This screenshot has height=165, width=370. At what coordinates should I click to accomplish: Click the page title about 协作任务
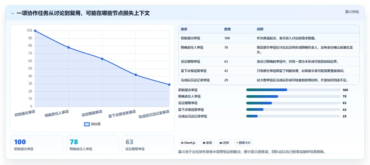point(83,13)
